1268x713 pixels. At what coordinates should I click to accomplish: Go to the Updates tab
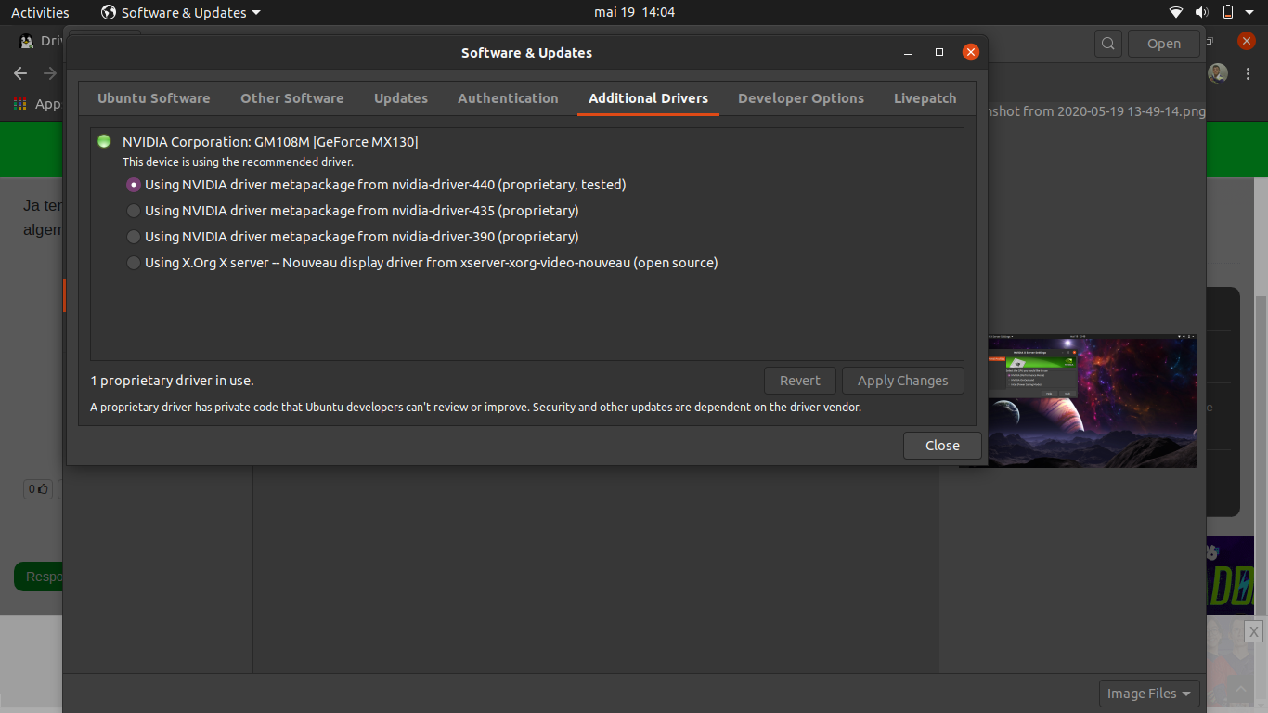[x=401, y=98]
